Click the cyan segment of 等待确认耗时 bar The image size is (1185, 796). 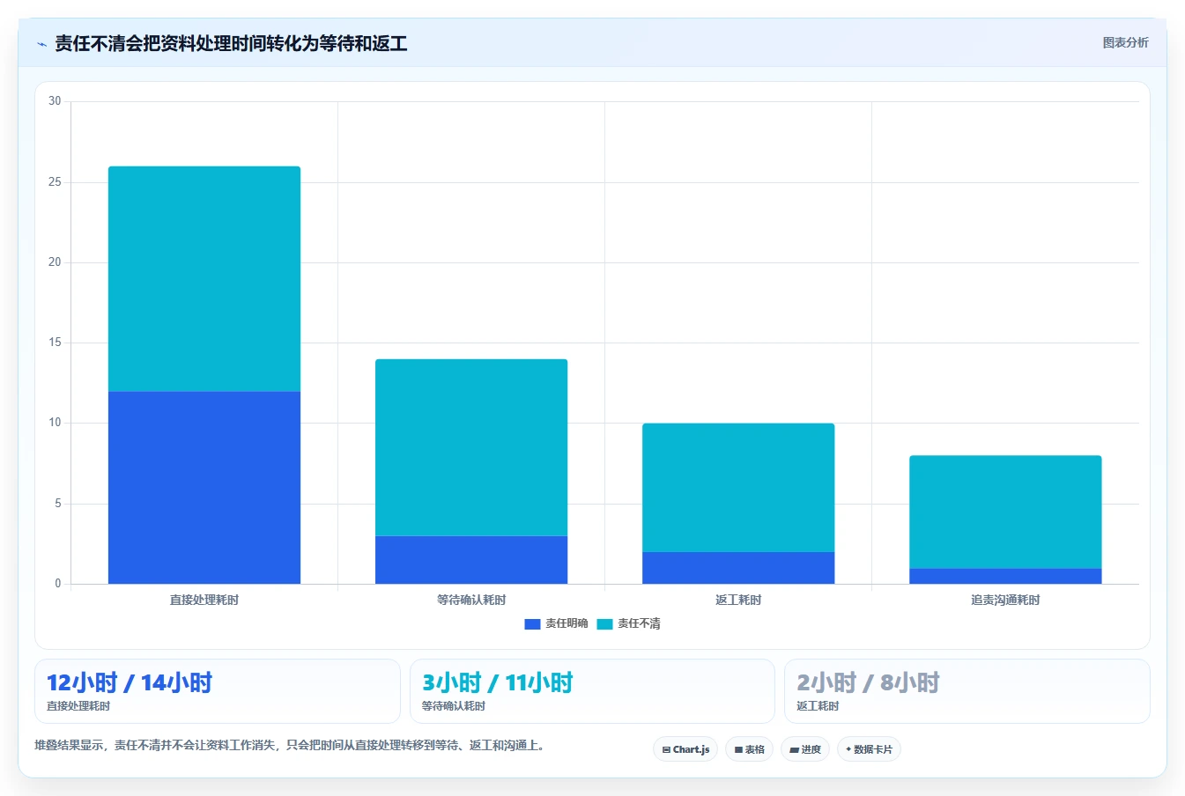[x=471, y=447]
